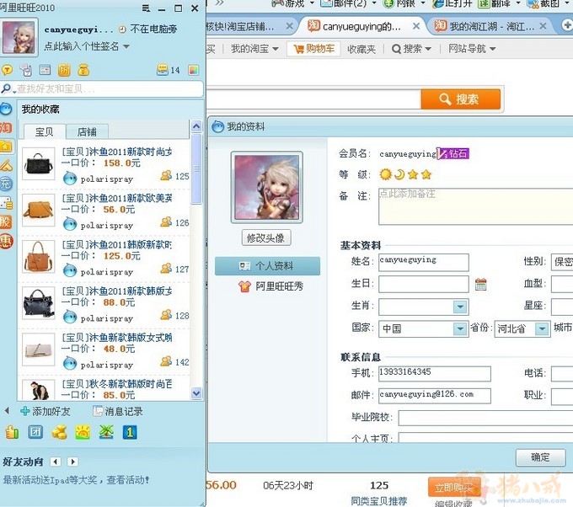
Task: Open the 惠 discount sidebar icon
Action: click(6, 241)
